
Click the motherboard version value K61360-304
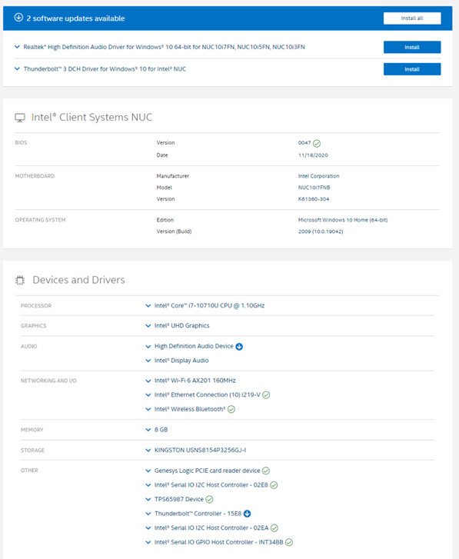tap(314, 199)
